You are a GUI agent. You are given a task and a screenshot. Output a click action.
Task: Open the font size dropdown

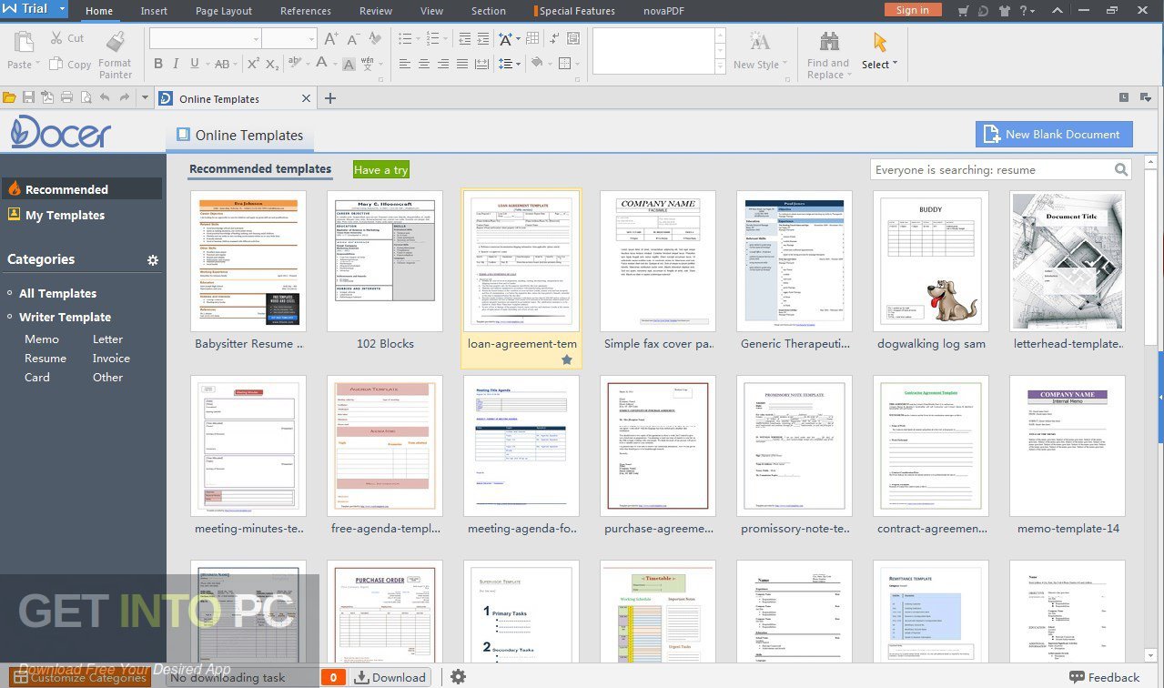tap(311, 38)
